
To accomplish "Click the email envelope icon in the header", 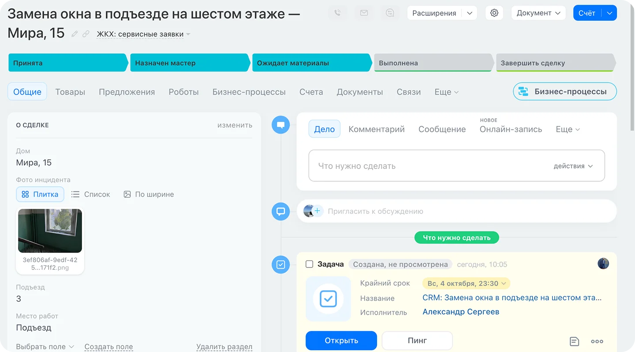I will click(364, 13).
